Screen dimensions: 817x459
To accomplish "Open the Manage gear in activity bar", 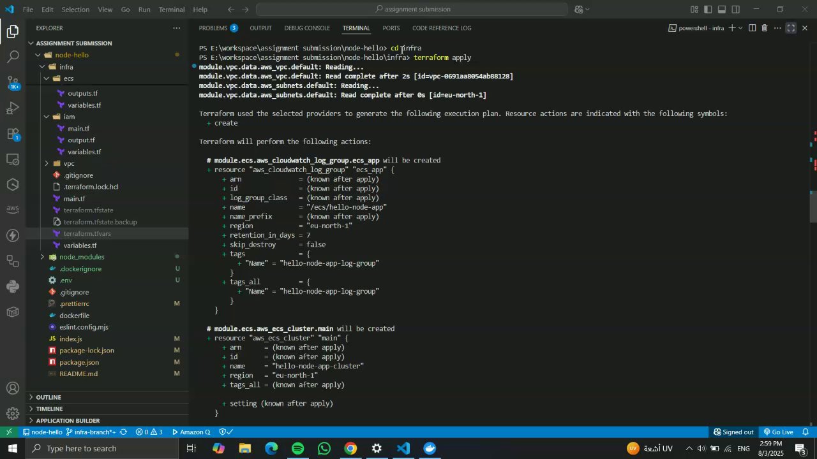I will click(13, 414).
